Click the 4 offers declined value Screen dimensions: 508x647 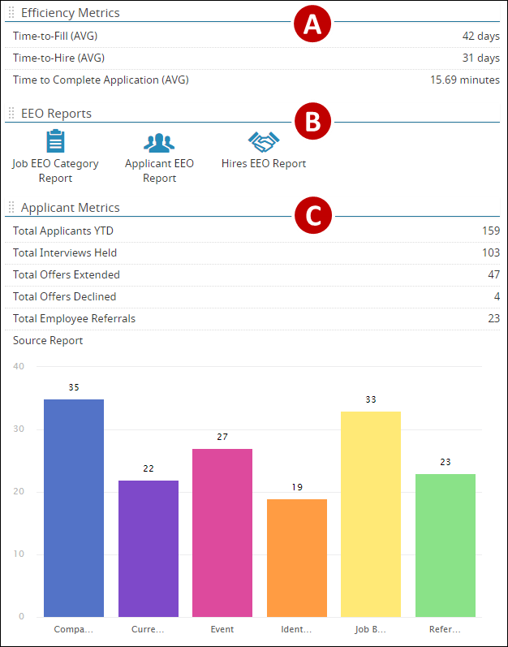pos(497,296)
